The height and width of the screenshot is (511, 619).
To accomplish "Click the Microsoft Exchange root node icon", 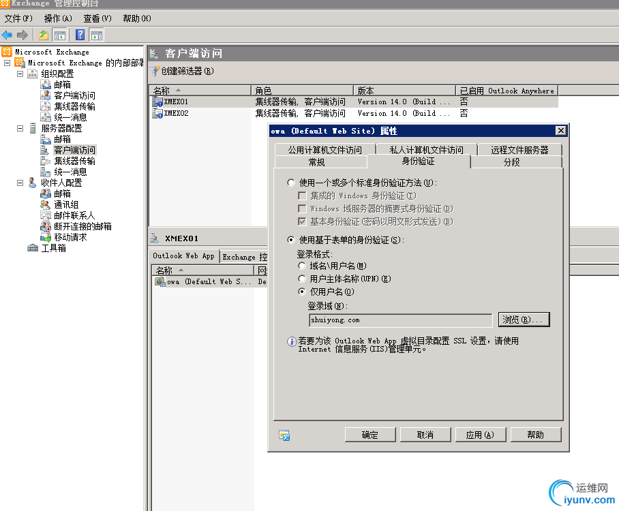I will [7, 52].
